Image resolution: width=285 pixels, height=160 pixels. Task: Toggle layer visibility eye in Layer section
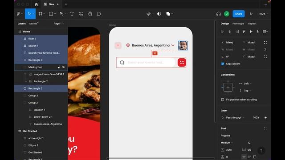coord(265,117)
